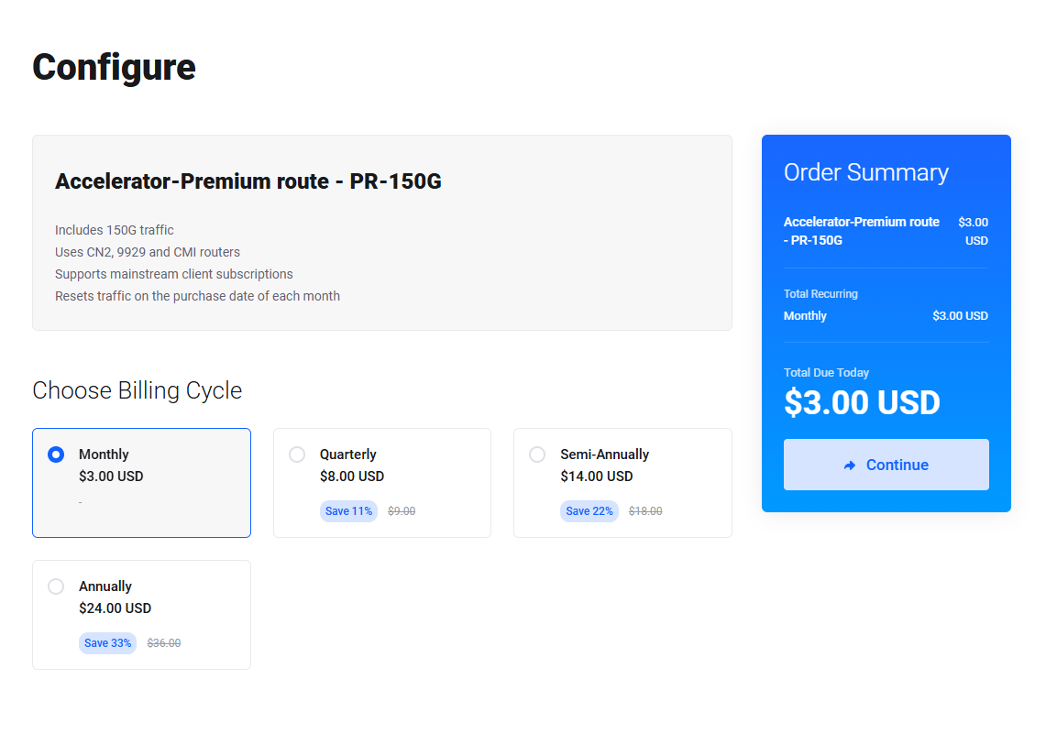Choose the Quarterly radio button

pos(297,455)
